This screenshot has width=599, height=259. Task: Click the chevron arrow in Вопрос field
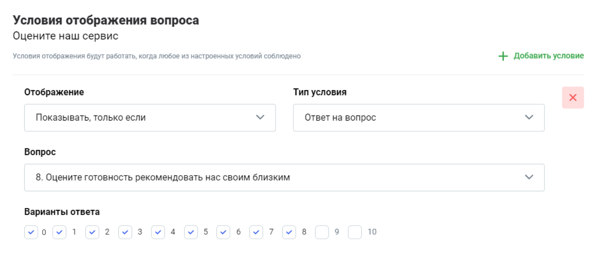[x=529, y=177]
